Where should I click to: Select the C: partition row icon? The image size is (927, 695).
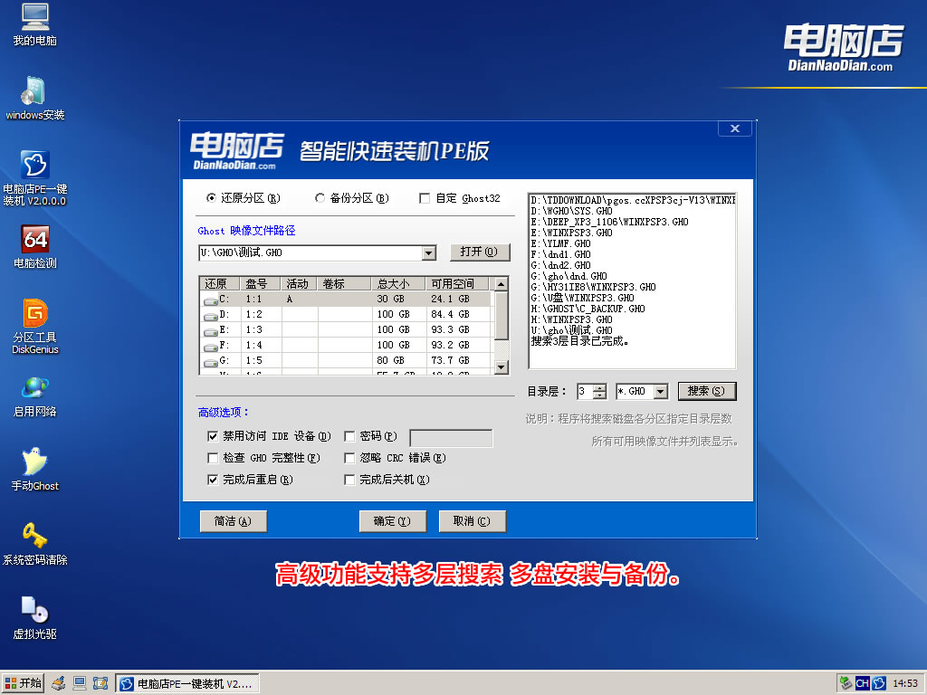[x=210, y=300]
